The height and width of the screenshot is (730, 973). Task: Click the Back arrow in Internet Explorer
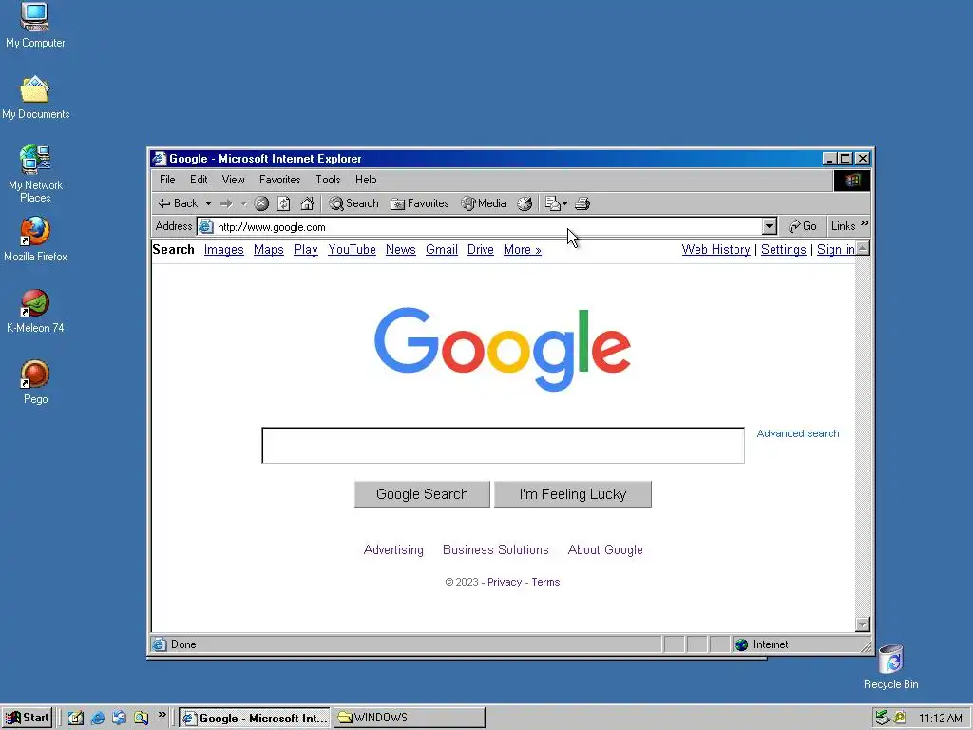point(178,203)
